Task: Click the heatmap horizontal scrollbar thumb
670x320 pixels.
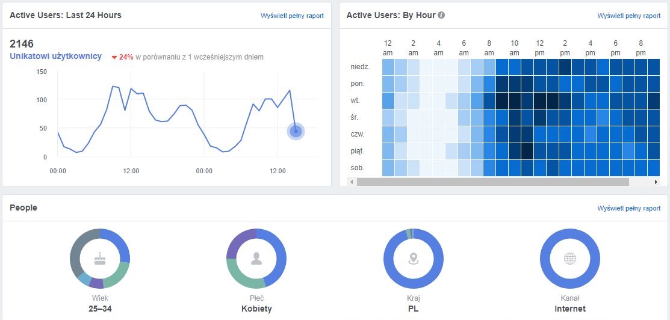Action: click(x=492, y=182)
